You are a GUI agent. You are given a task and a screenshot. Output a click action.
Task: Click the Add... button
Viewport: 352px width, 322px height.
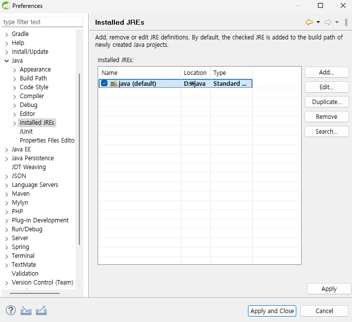tap(327, 72)
